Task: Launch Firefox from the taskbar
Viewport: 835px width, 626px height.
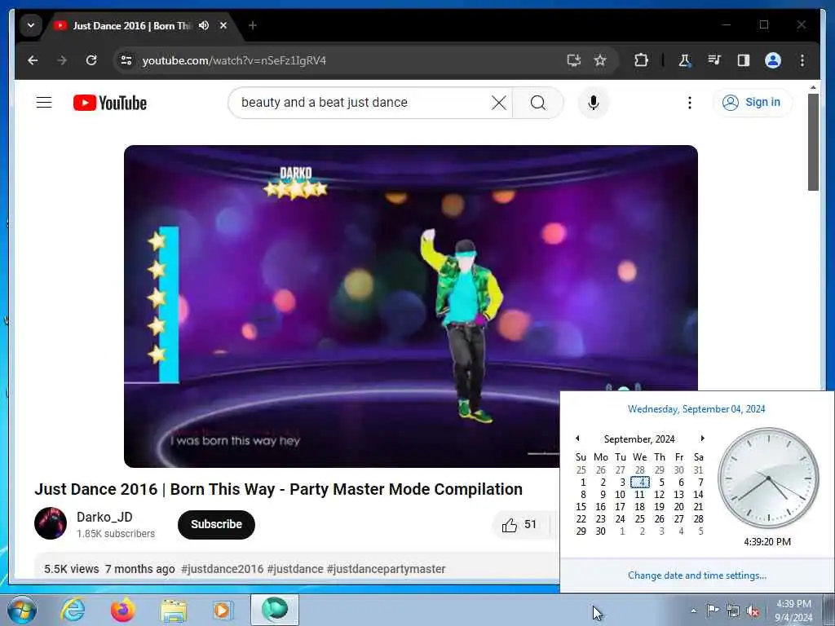Action: [x=122, y=610]
